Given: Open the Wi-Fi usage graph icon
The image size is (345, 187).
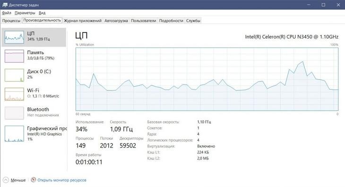Looking at the screenshot, I should tap(14, 94).
